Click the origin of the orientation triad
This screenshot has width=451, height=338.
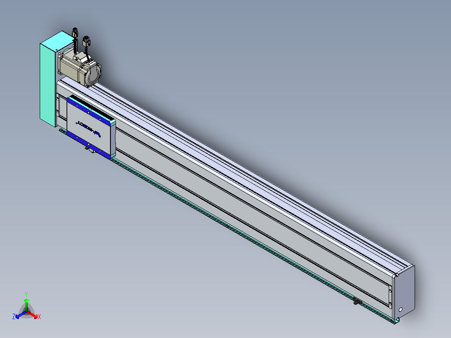pyautogui.click(x=26, y=312)
